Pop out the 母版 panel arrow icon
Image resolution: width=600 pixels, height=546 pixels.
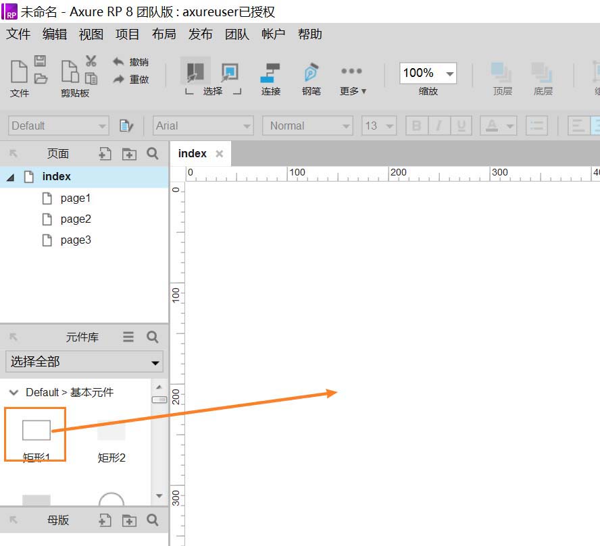tap(14, 520)
